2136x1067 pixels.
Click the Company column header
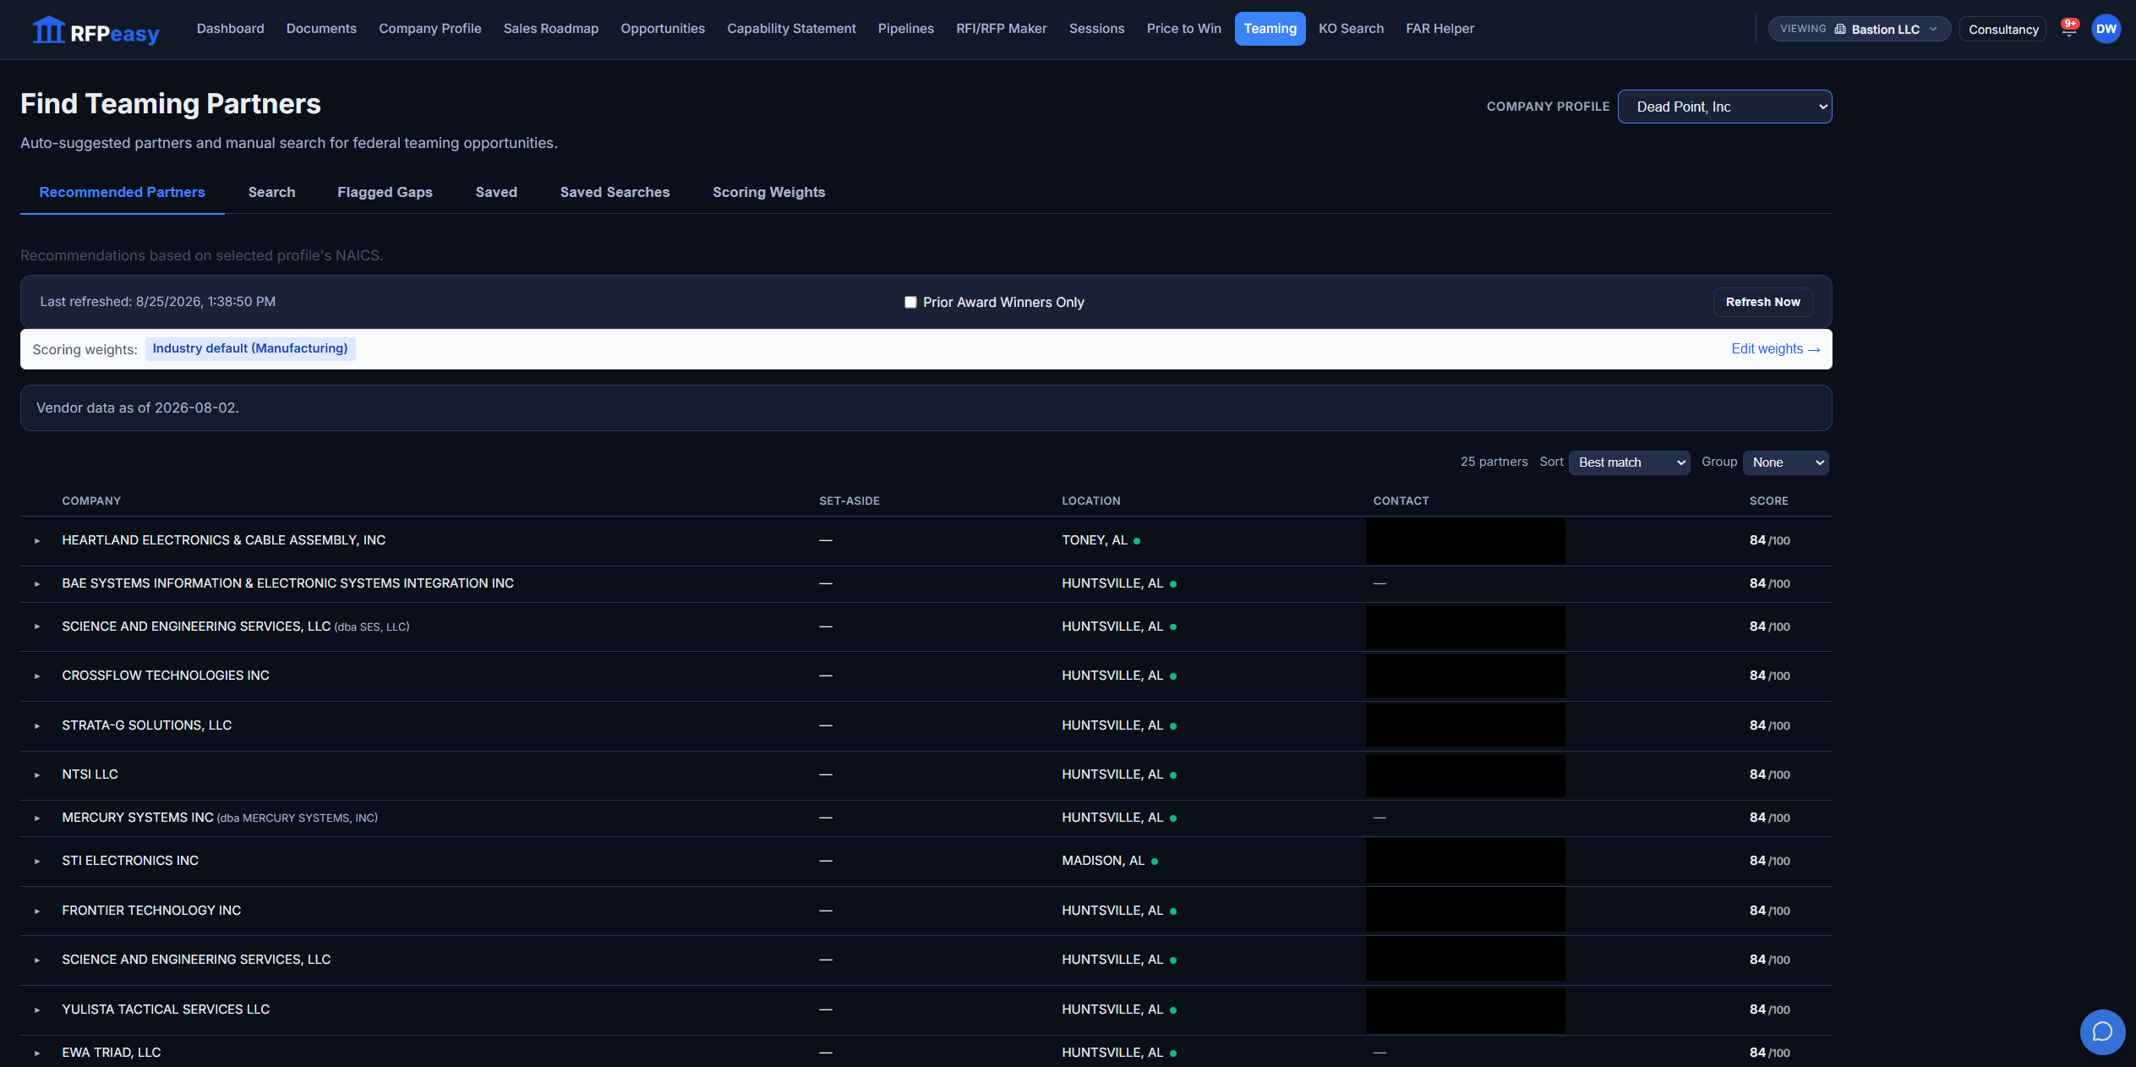click(91, 501)
